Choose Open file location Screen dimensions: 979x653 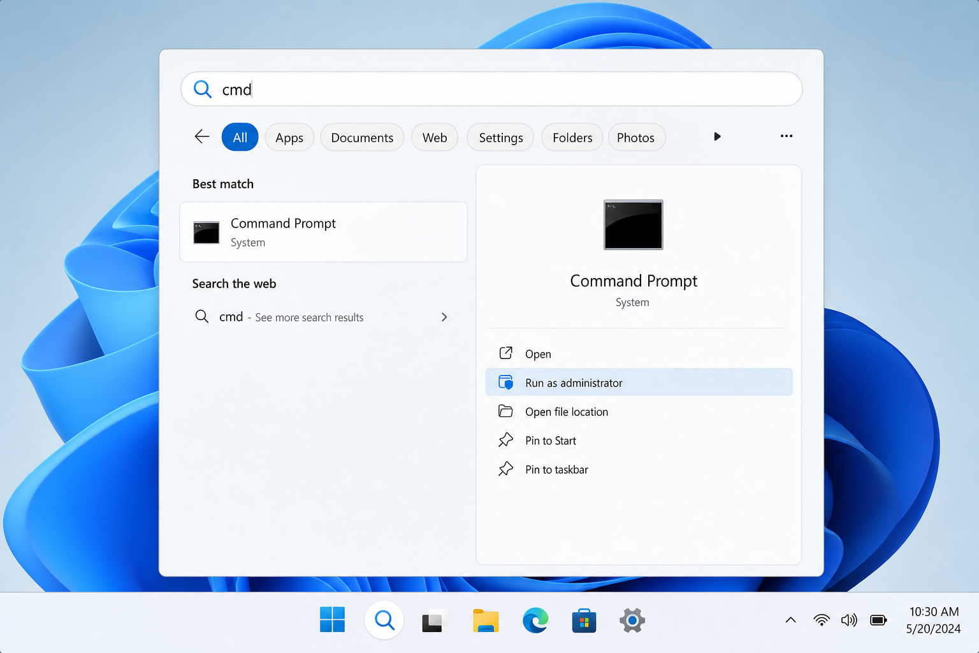click(x=639, y=411)
